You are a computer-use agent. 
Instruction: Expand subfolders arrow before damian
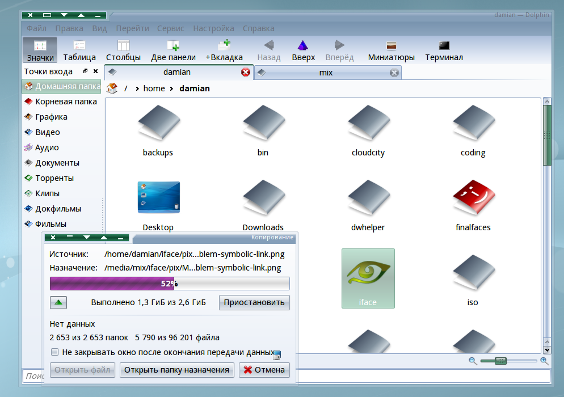click(x=171, y=89)
